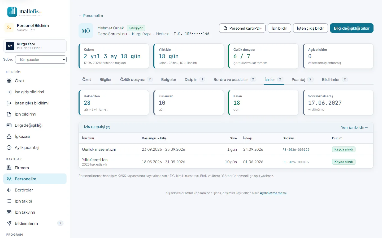This screenshot has width=382, height=238.
Task: Select the Disiplin tab
Action: 195,80
